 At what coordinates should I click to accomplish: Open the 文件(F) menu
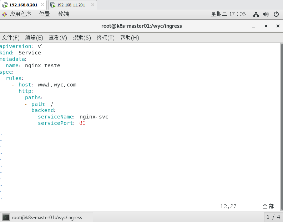click(10, 38)
